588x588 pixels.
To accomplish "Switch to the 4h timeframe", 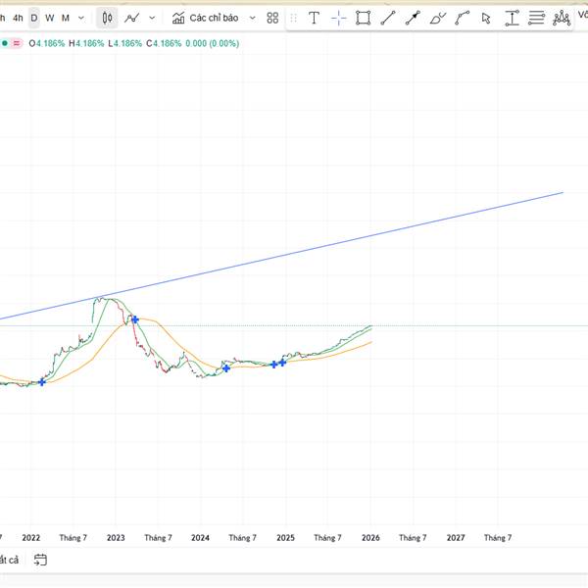I will 18,18.
